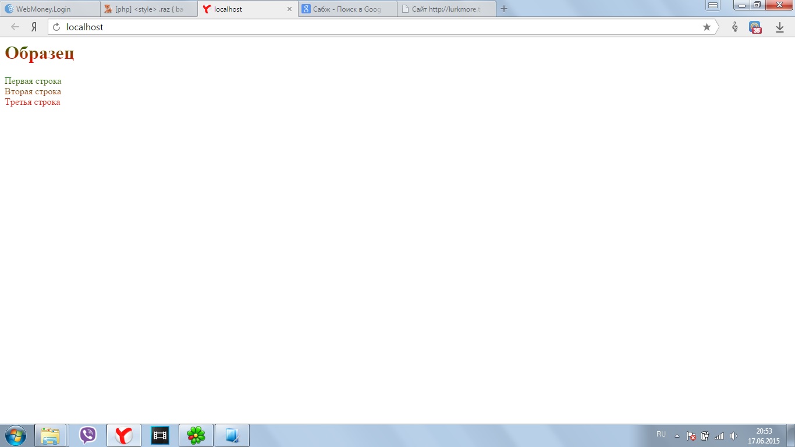Open a new tab with plus button

[504, 9]
